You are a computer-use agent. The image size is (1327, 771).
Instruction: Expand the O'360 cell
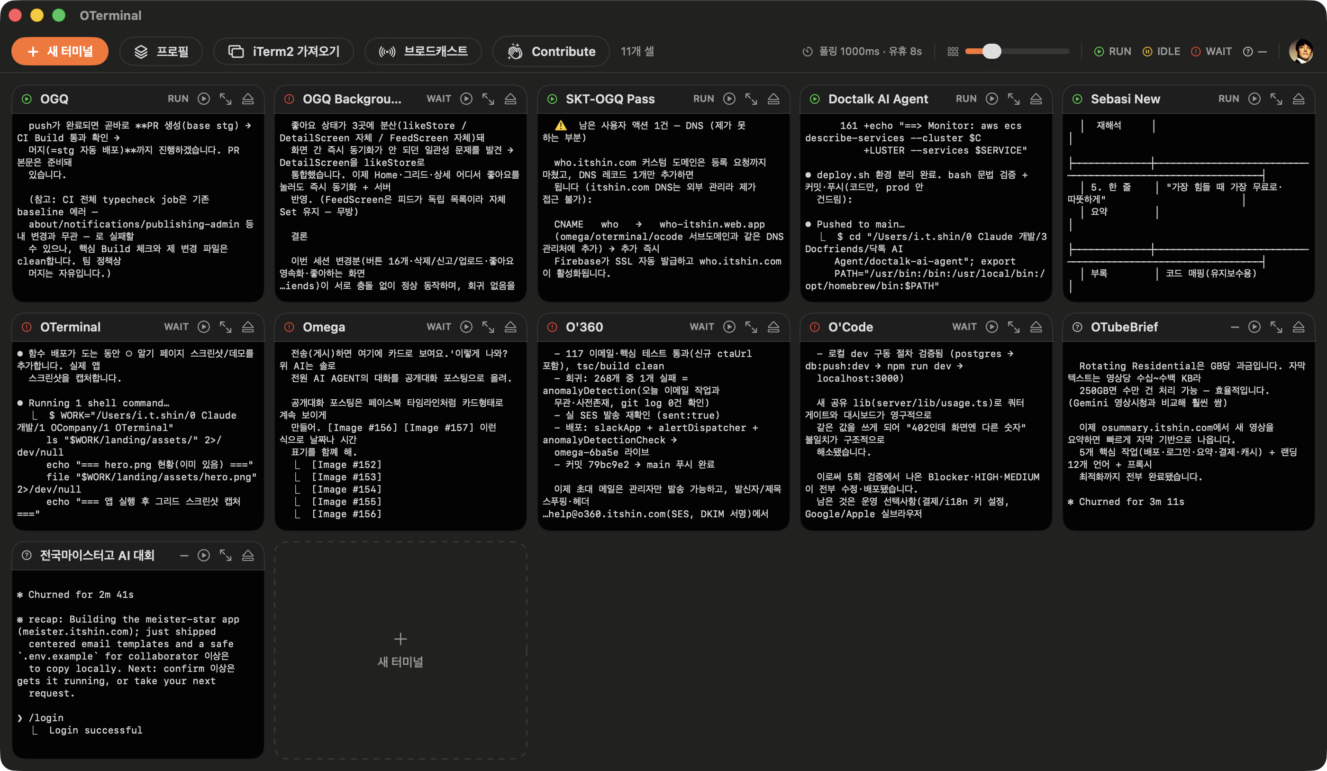point(752,327)
